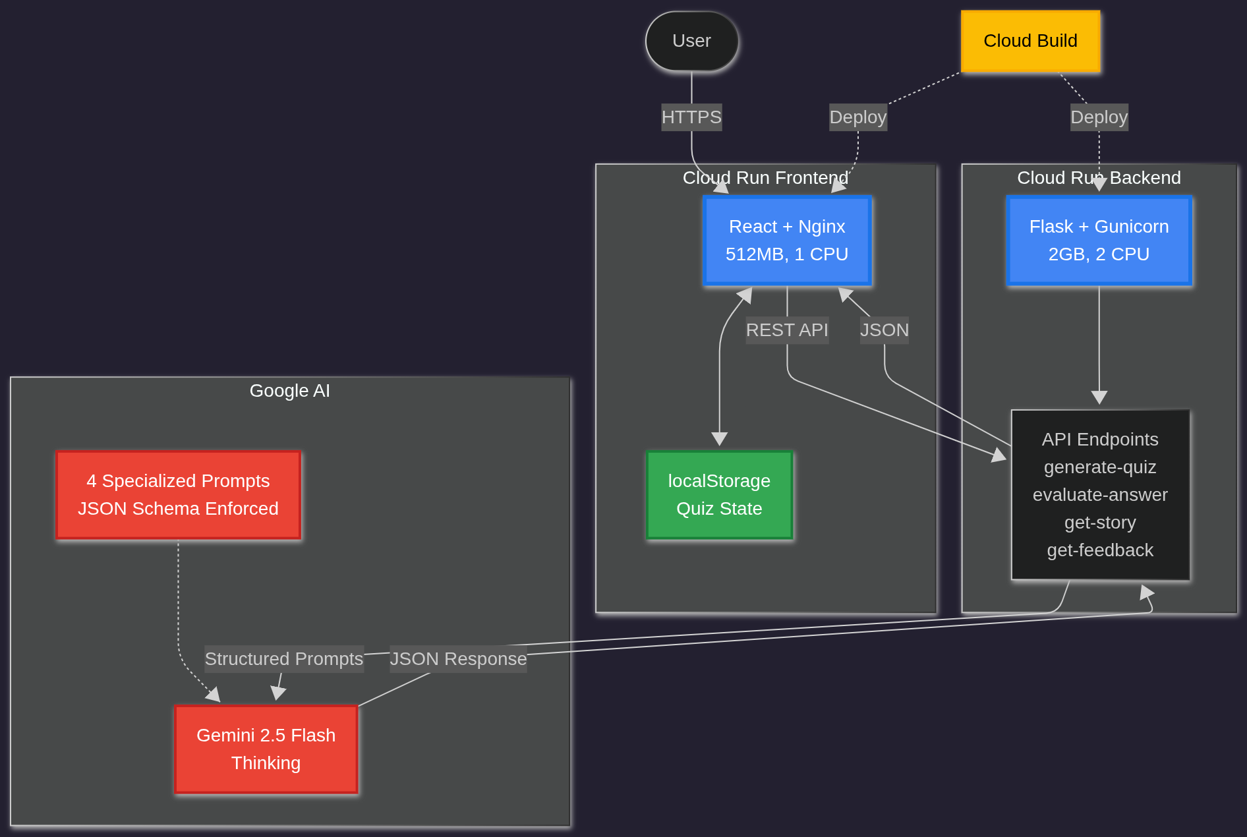Select the get-story endpoint text
Screen dimensions: 1247x837
1100,523
